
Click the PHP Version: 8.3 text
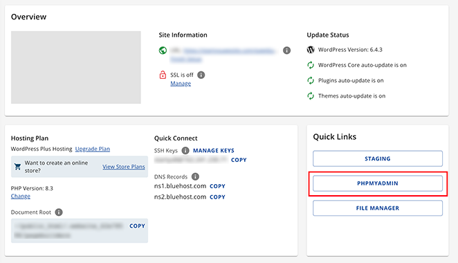[x=32, y=188]
